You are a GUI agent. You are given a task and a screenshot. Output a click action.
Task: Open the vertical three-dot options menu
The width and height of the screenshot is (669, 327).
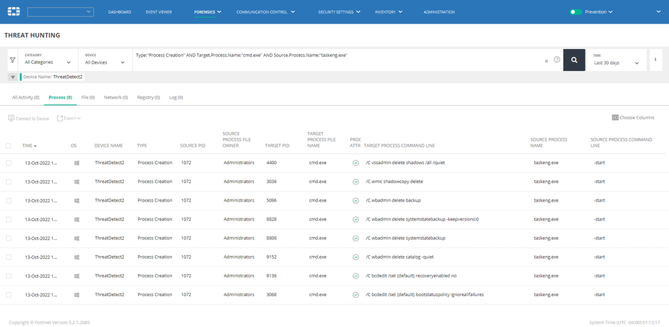click(x=656, y=60)
